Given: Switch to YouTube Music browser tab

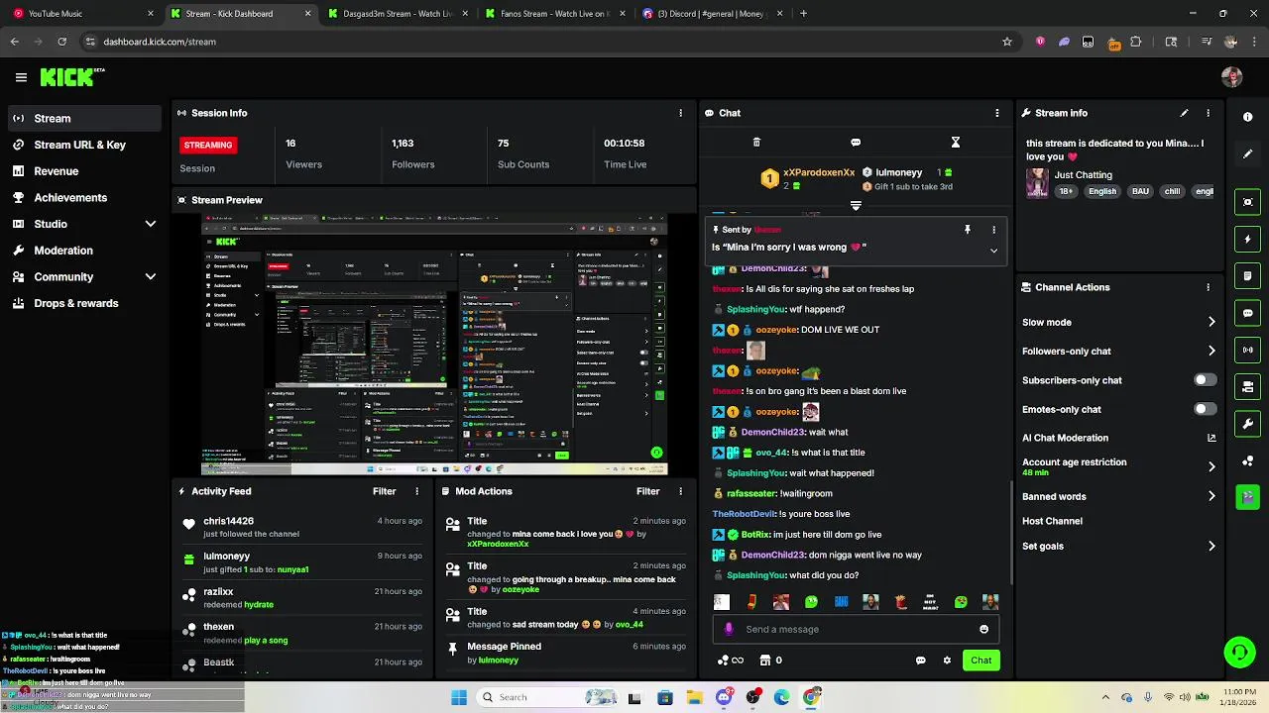Looking at the screenshot, I should coord(83,14).
